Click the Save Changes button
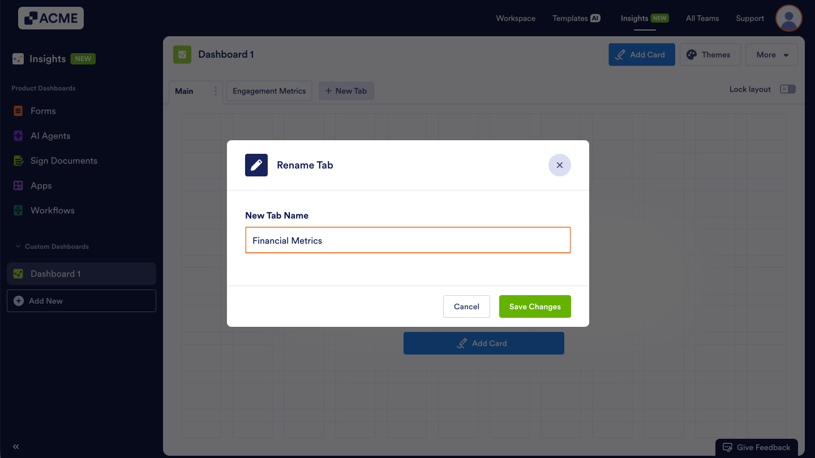The width and height of the screenshot is (815, 458). (535, 306)
